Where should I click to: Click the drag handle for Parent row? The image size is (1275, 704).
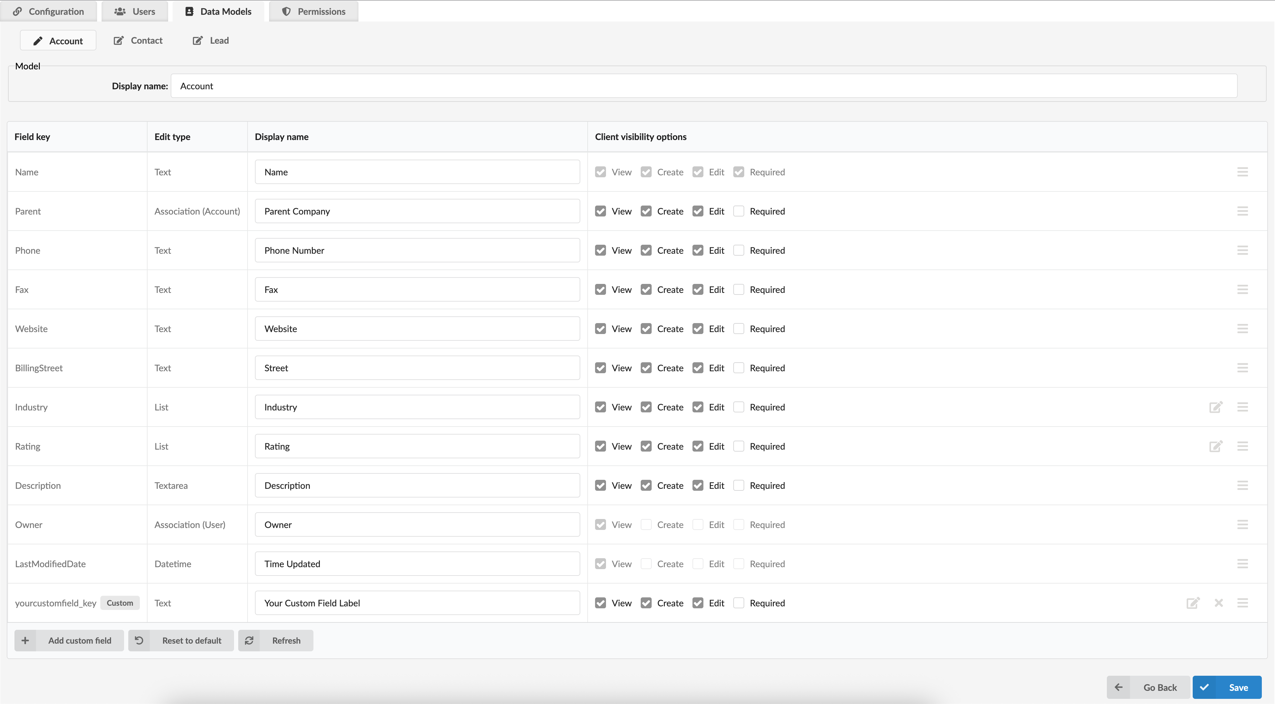click(1242, 211)
